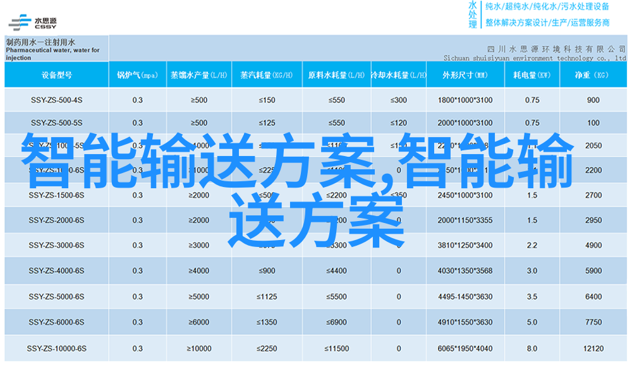The image size is (632, 367).
Task: Click the 蒸馏水产量(L/H) column header
Action: [x=199, y=75]
